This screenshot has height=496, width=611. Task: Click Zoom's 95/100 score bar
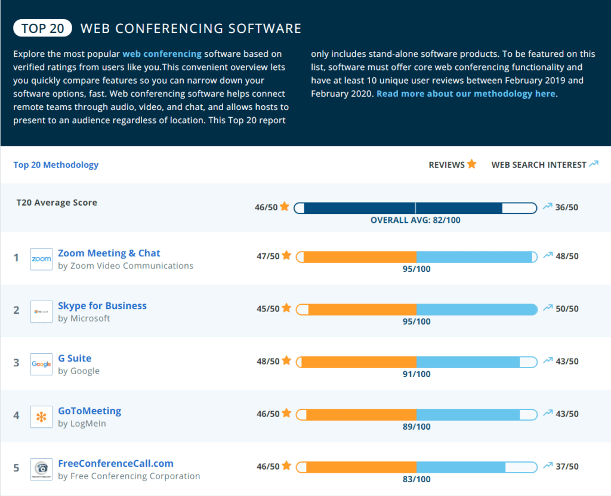416,257
